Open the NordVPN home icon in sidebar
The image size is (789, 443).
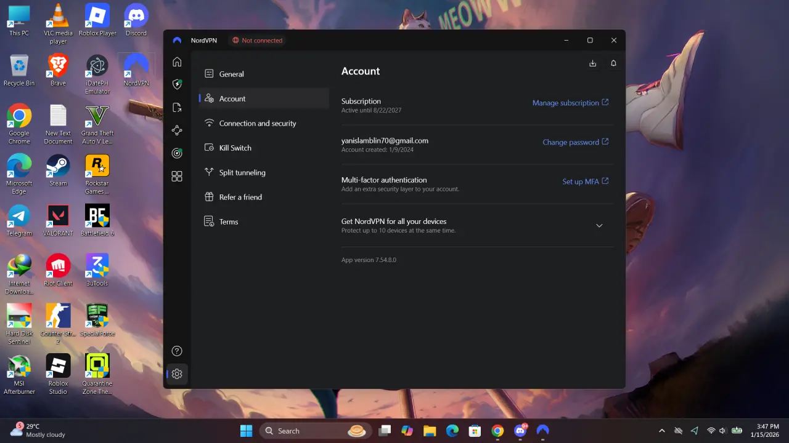pos(177,62)
